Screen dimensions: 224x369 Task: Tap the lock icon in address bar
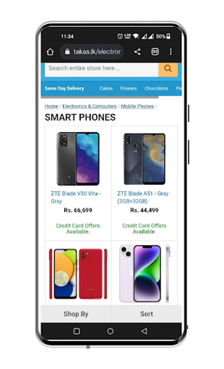pyautogui.click(x=67, y=52)
